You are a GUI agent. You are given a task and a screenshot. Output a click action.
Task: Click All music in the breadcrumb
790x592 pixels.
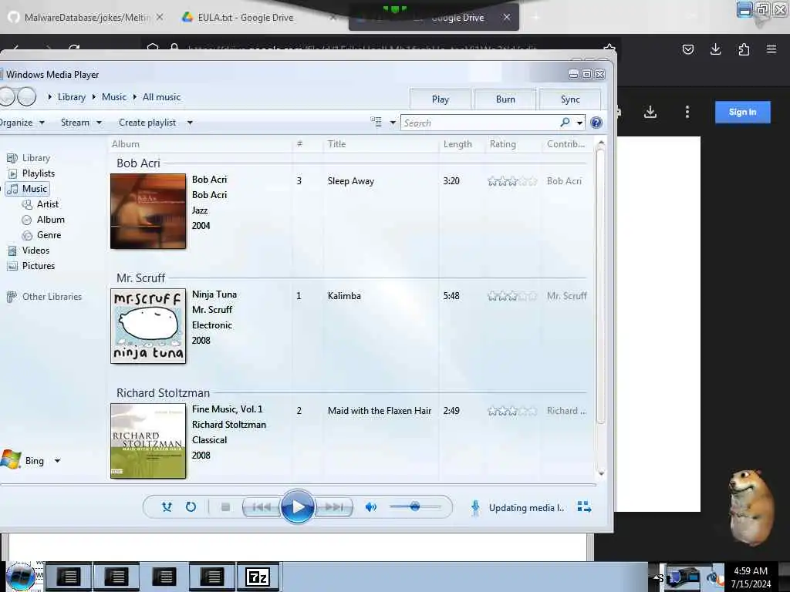tap(161, 97)
